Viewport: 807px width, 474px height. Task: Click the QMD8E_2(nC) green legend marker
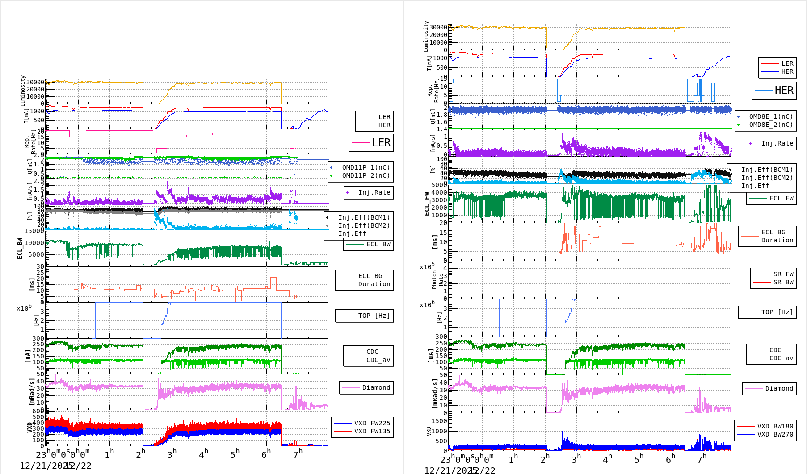coord(738,125)
